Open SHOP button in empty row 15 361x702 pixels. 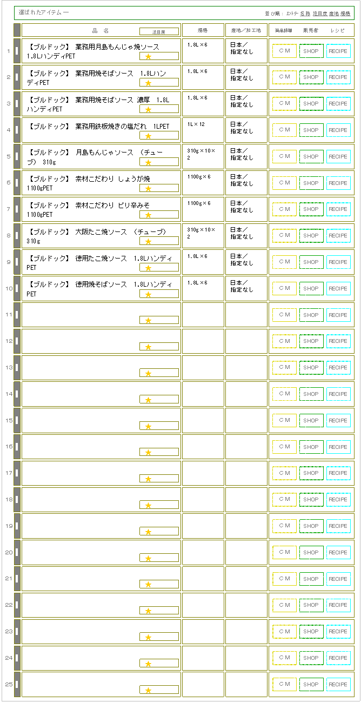[311, 421]
